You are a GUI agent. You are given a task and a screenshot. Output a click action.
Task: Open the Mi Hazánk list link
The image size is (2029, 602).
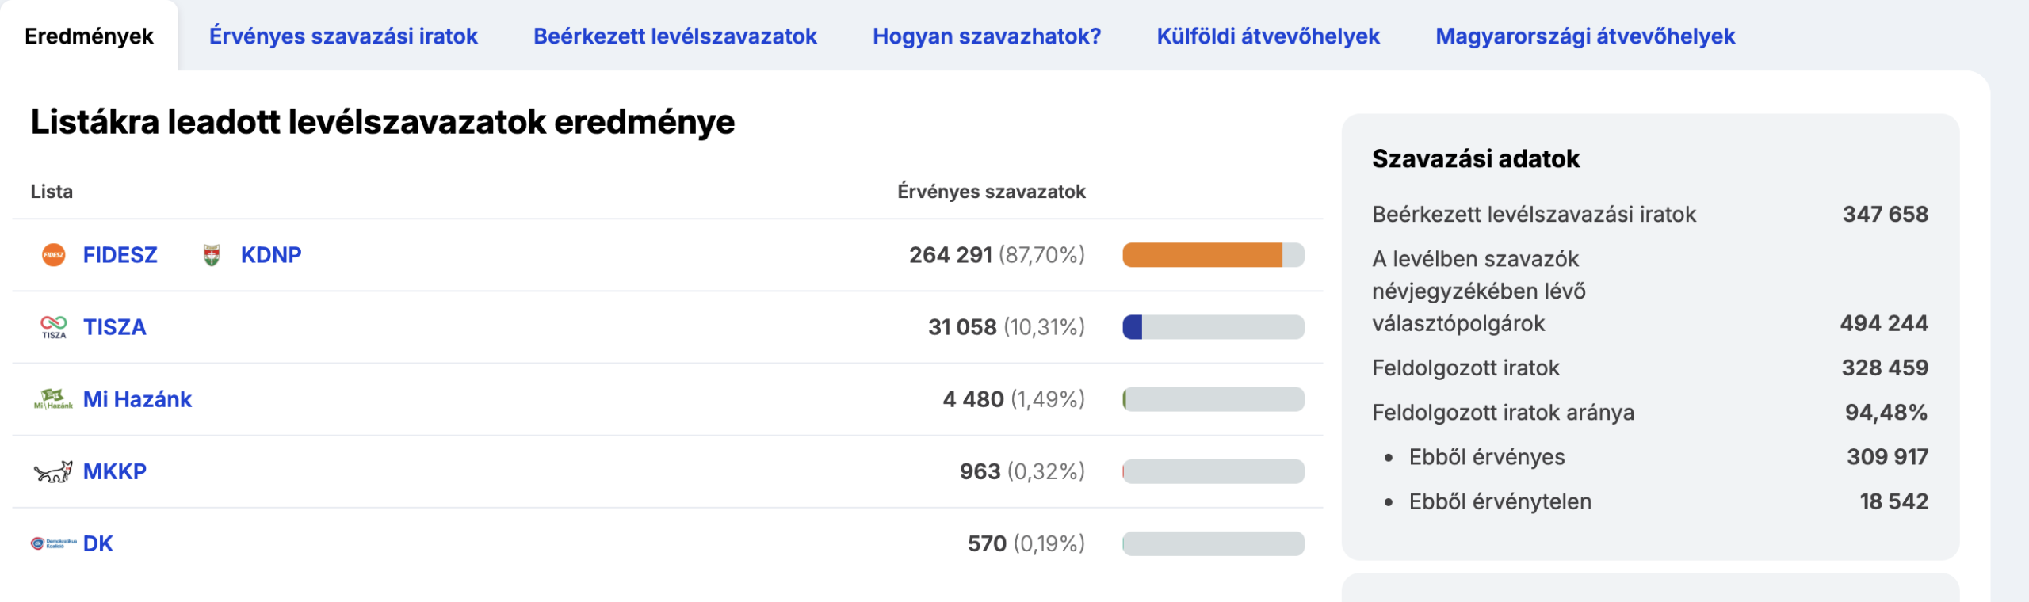click(x=137, y=399)
